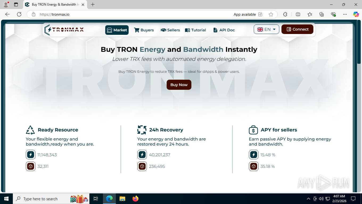Add this page to favorites

271,14
